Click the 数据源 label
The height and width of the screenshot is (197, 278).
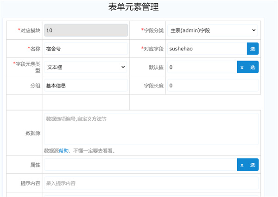(33, 133)
